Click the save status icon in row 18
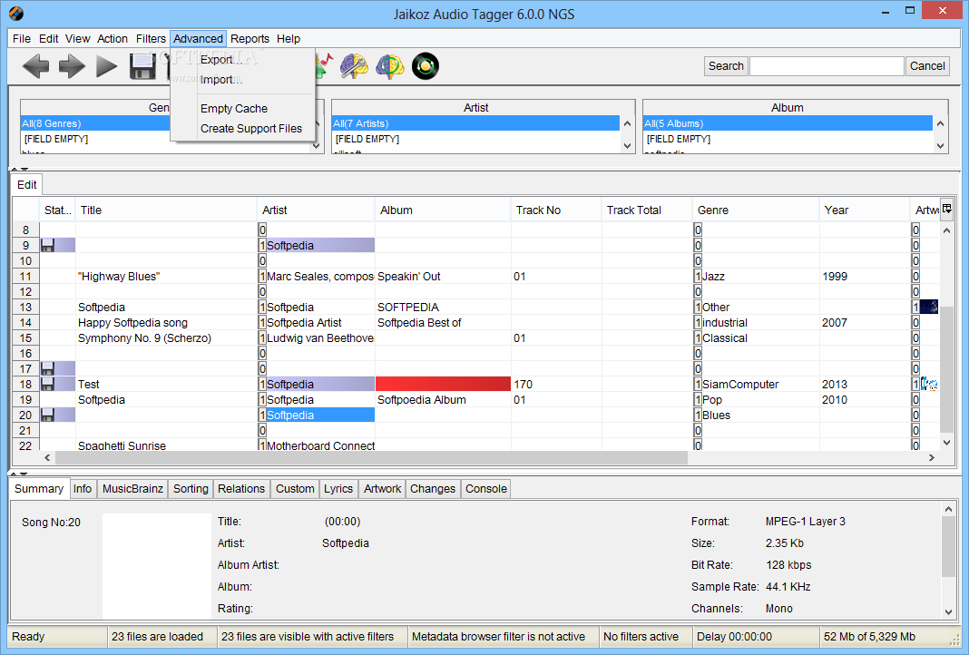The image size is (969, 655). 47,385
